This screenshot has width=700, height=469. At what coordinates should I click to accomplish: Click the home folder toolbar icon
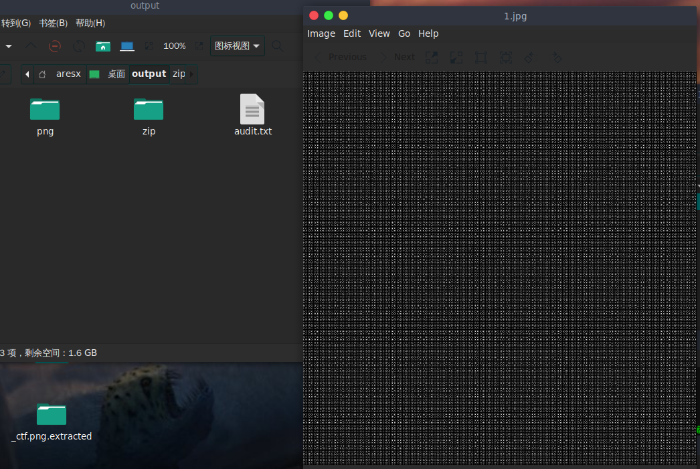103,46
